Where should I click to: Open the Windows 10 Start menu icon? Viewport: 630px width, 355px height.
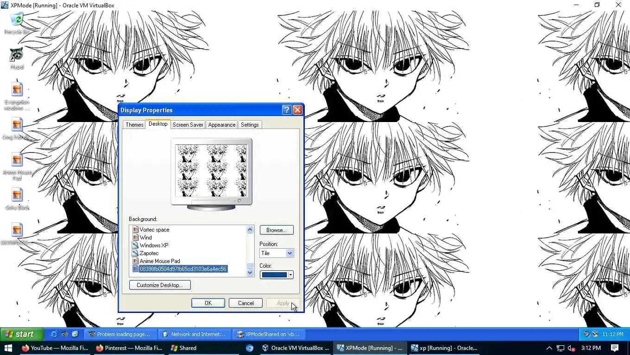[x=8, y=348]
